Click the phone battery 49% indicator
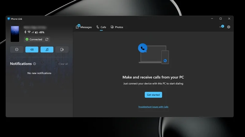This screenshot has width=245, height=137. click(x=40, y=32)
